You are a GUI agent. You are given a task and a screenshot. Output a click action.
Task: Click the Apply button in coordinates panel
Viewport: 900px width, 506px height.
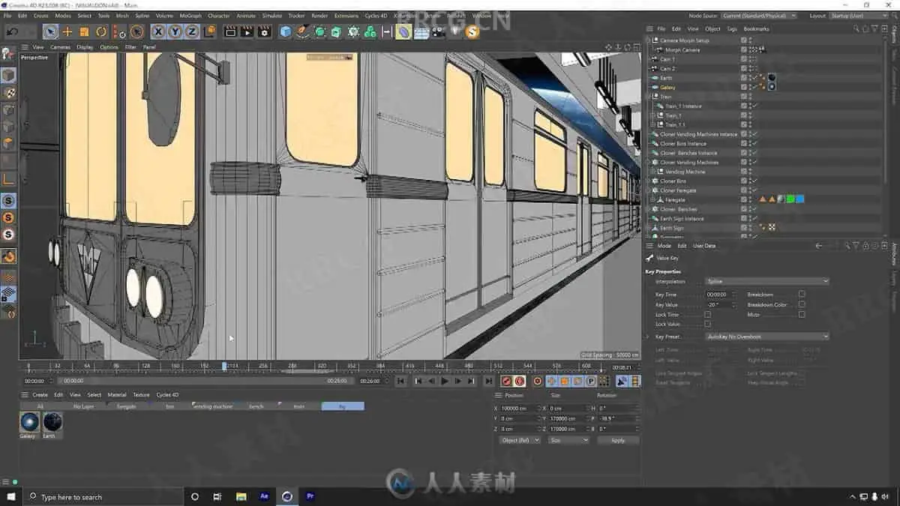618,440
